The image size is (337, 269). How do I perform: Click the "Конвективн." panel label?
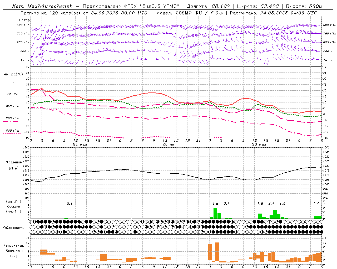click(x=14, y=245)
